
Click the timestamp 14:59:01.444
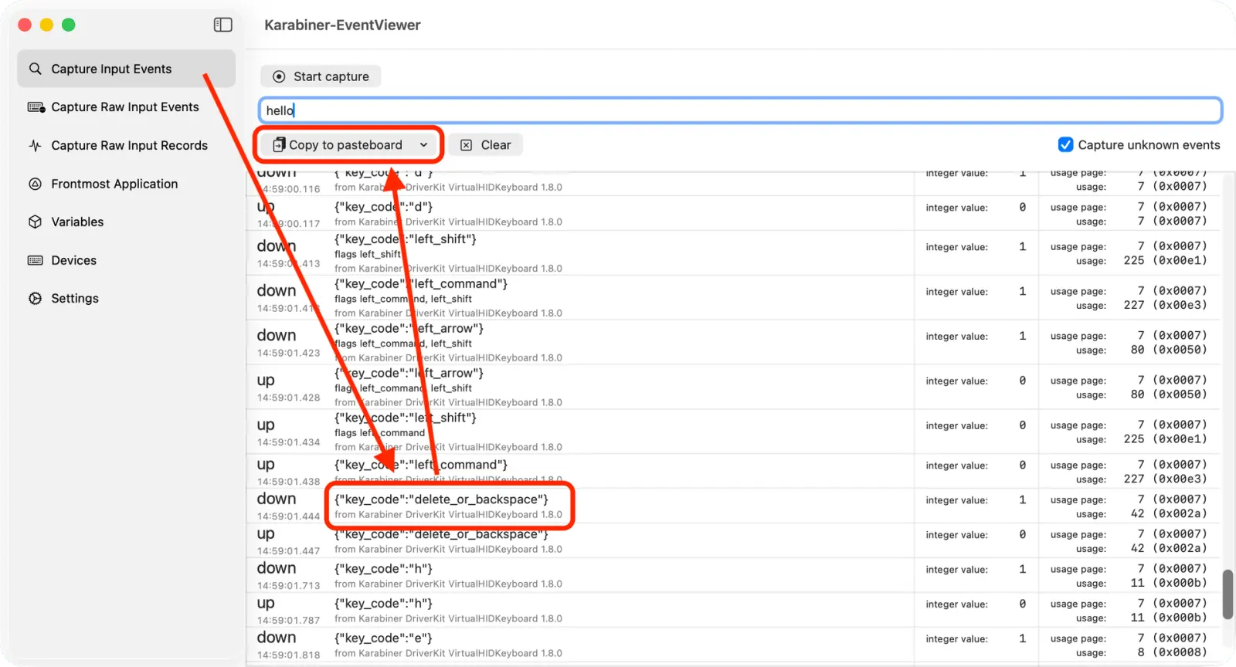click(288, 516)
